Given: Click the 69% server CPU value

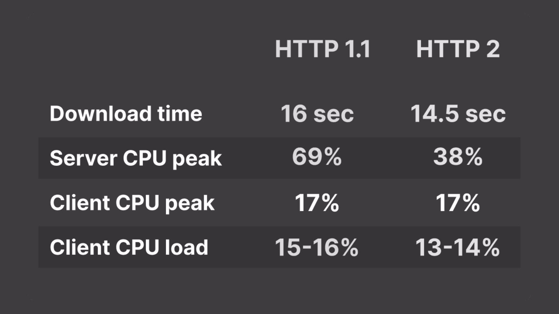Looking at the screenshot, I should click(x=317, y=157).
